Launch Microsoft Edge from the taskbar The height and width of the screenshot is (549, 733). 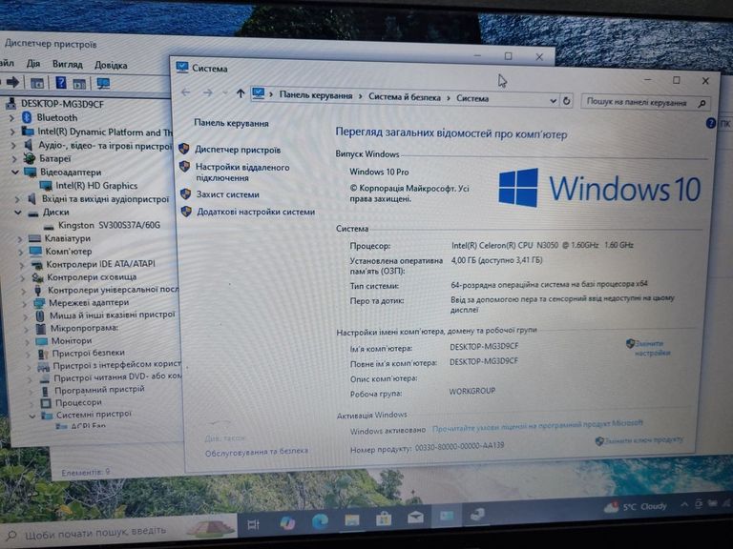click(321, 521)
